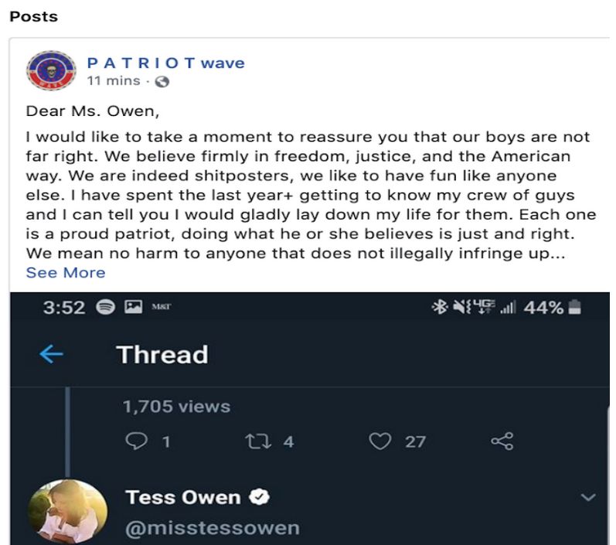Click the Bluetooth icon in status bar
The image size is (616, 545).
440,306
